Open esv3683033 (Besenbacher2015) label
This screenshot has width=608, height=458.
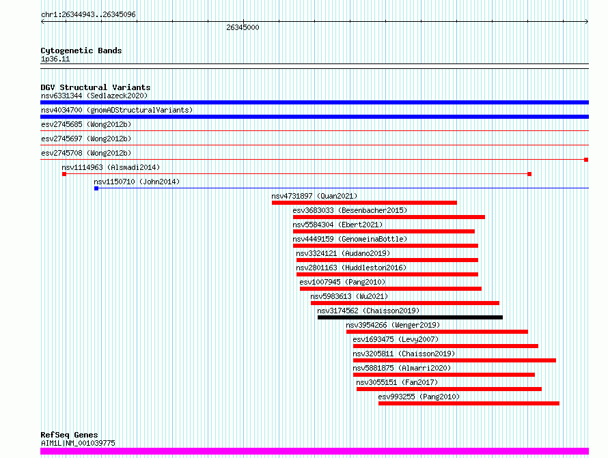[x=350, y=210]
